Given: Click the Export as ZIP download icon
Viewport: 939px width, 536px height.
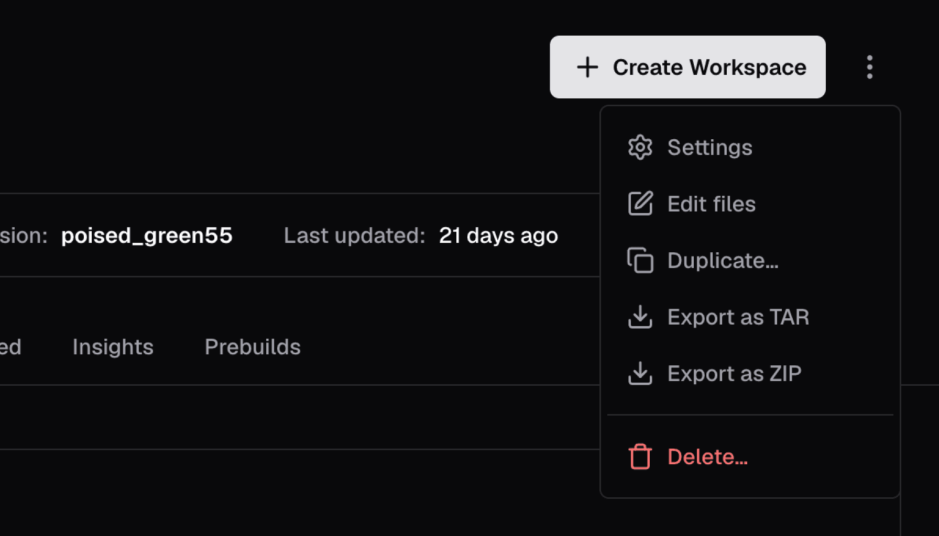Looking at the screenshot, I should (x=640, y=373).
